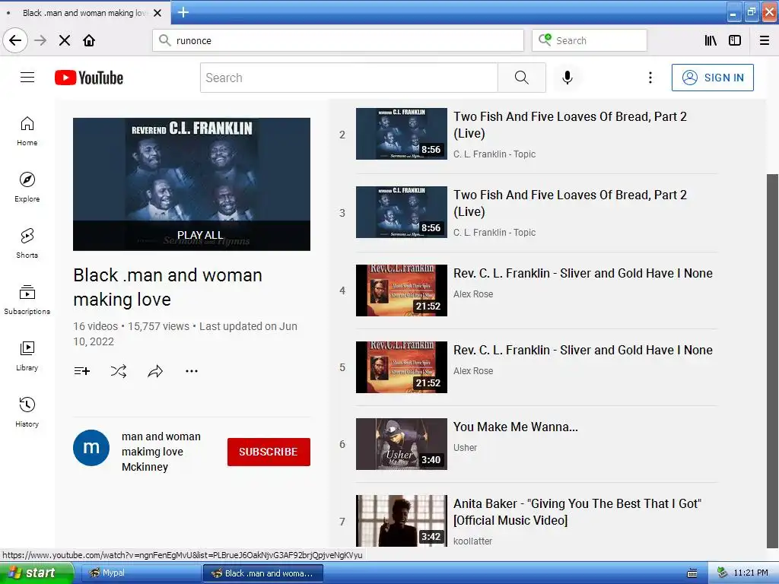Open man and woman makimg love Mckinney channel

click(161, 452)
